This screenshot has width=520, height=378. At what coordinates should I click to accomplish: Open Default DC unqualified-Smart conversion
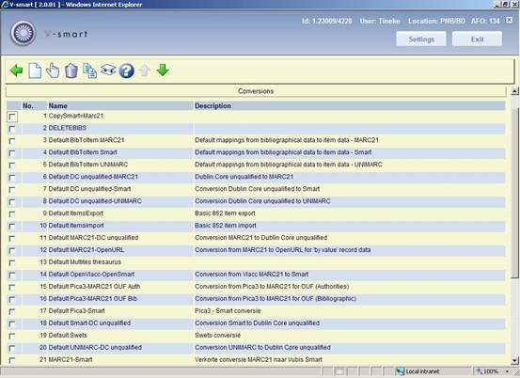[89, 189]
